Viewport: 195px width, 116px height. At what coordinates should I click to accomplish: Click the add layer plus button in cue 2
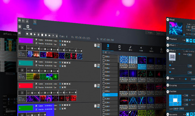[22, 70]
